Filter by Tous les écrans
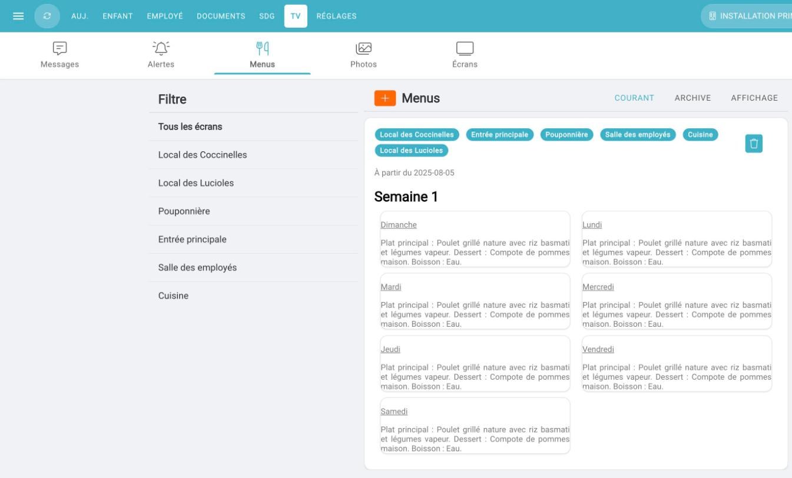Screen dimensions: 792x478 coord(254,127)
